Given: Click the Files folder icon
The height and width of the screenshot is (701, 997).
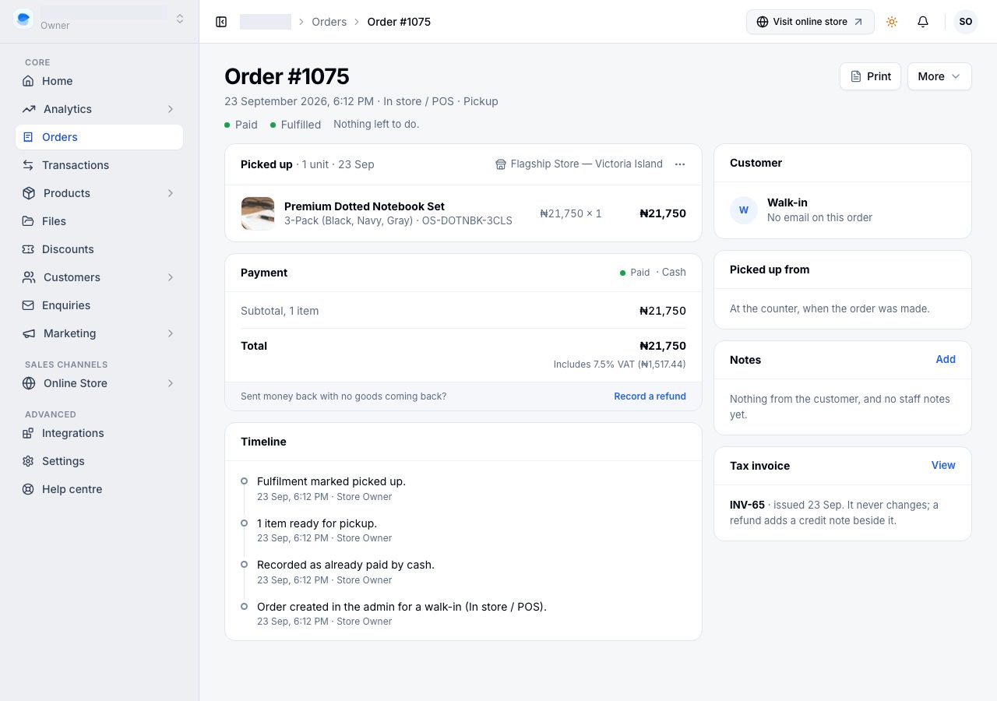Looking at the screenshot, I should pos(28,221).
